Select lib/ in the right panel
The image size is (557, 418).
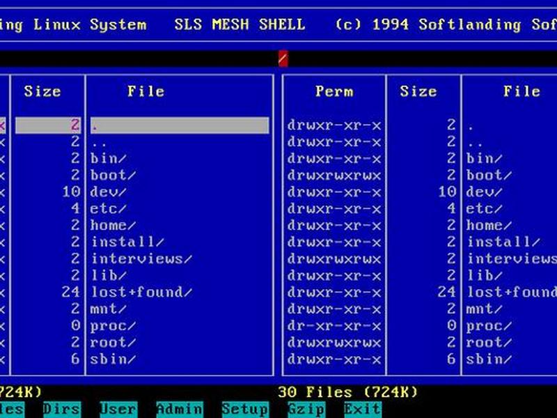pos(484,275)
